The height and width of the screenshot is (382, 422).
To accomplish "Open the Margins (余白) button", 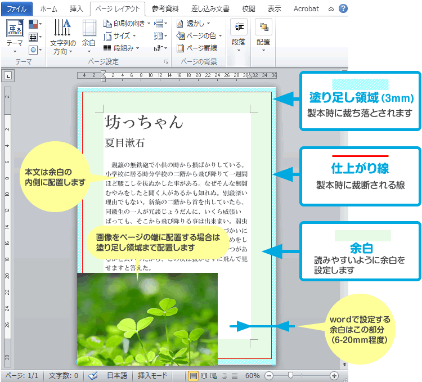I will point(89,35).
